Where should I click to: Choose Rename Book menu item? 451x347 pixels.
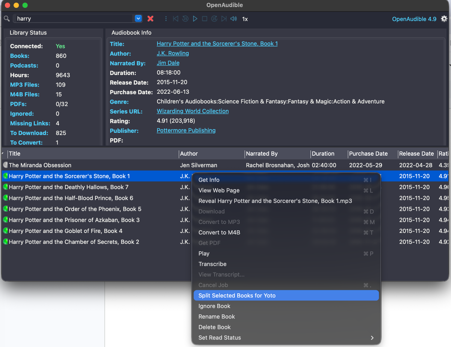[x=286, y=317]
